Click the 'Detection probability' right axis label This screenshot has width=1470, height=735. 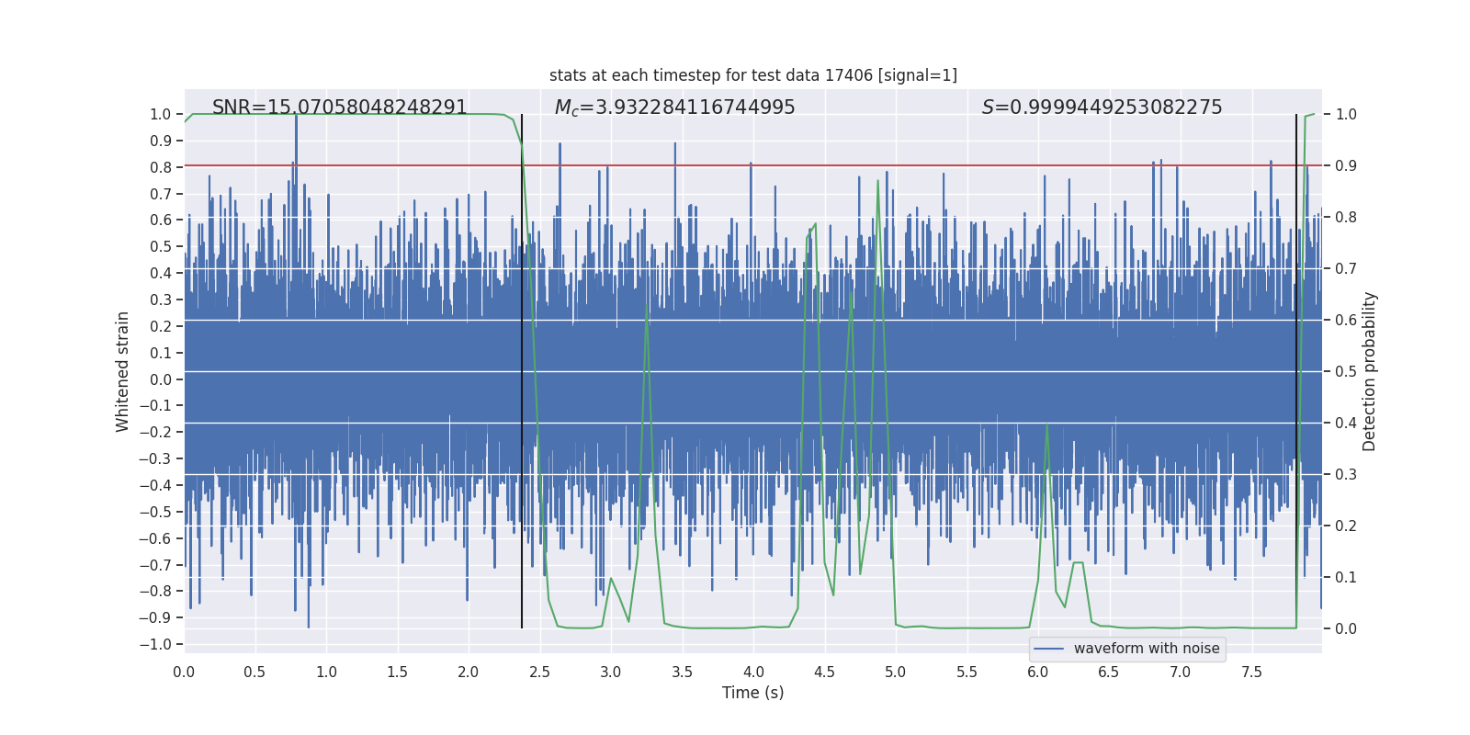pos(1370,371)
